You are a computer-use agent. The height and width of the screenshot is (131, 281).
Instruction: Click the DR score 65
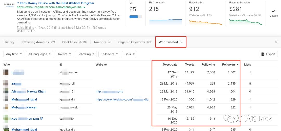133,9
